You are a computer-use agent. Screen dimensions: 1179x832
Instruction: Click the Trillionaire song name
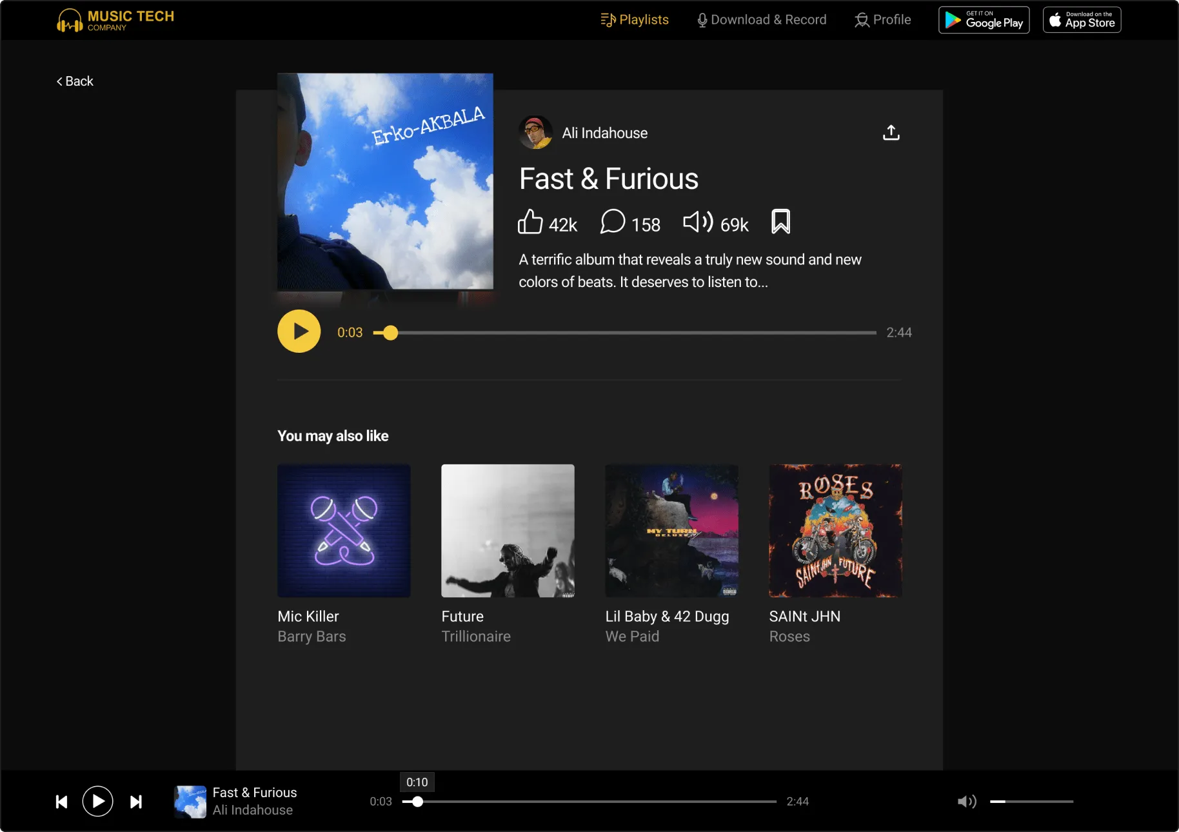click(x=476, y=637)
